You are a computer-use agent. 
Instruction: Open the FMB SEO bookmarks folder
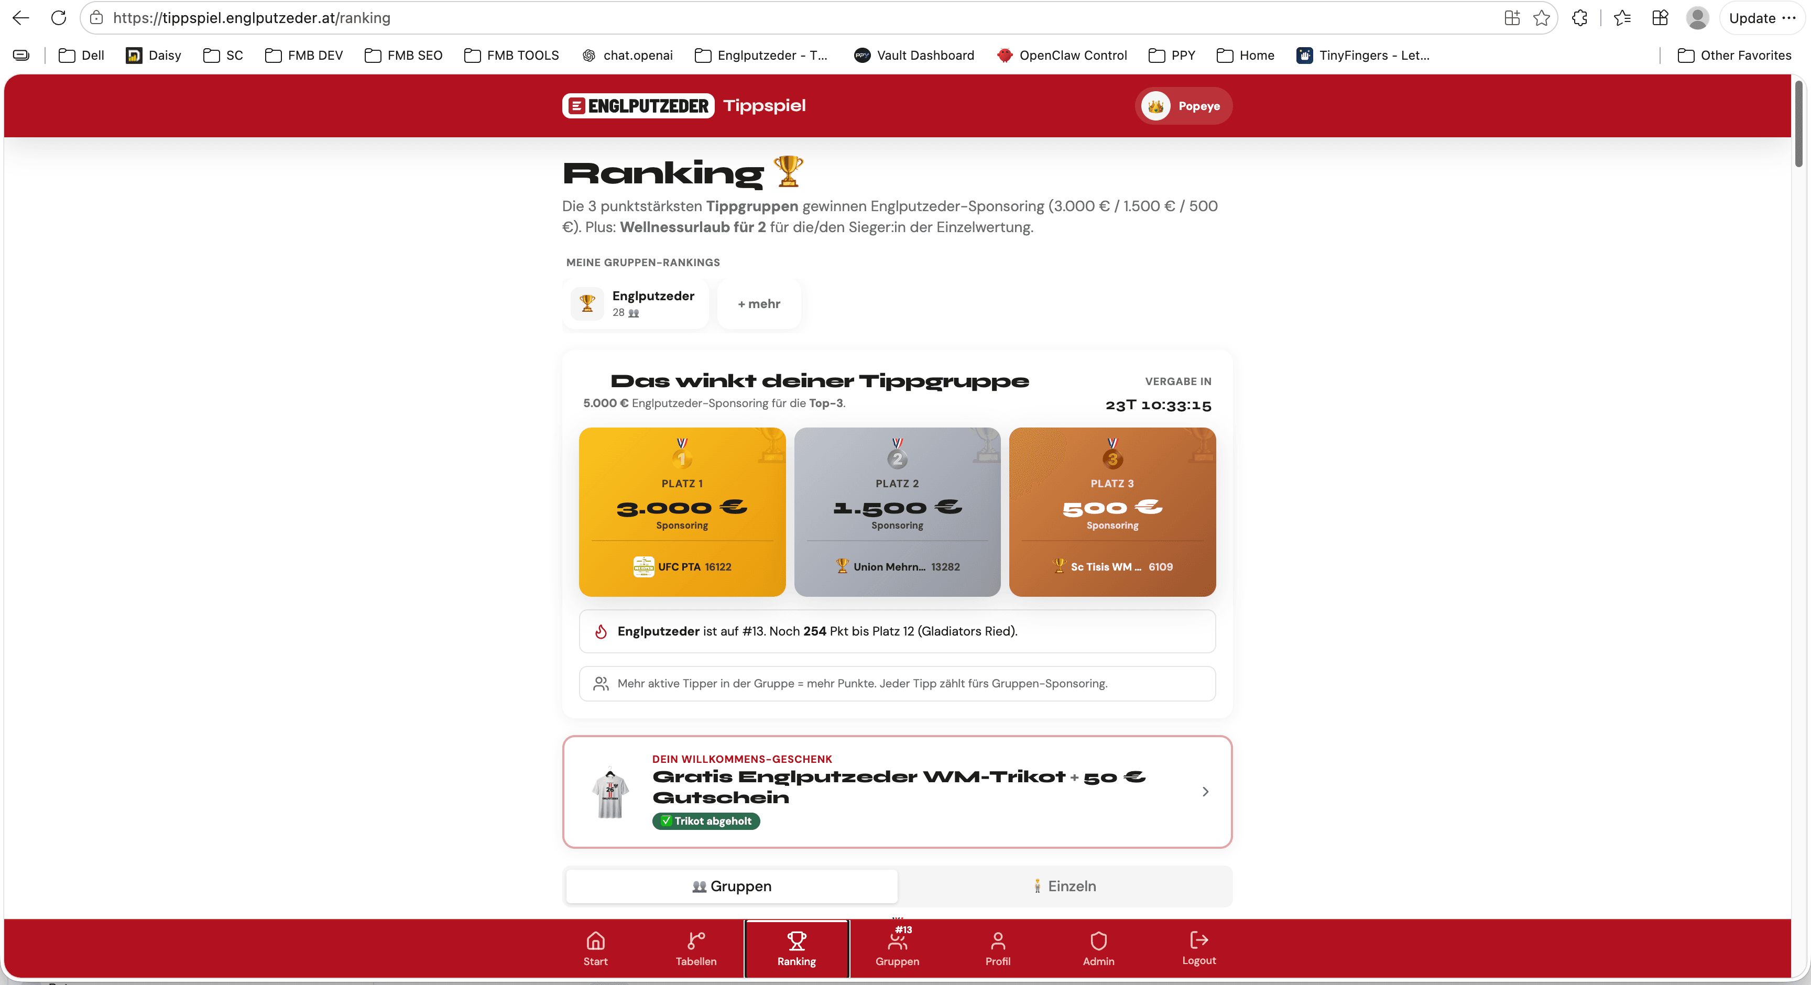(x=403, y=56)
